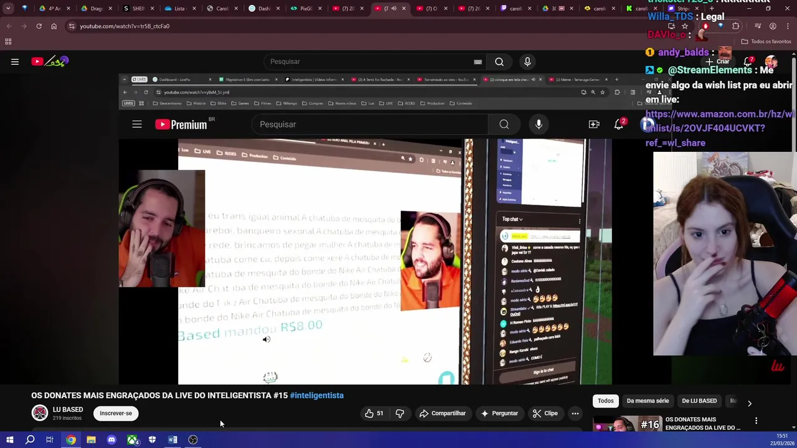797x448 pixels.
Task: Open the #inteligentista hashtag link
Action: tap(316, 395)
